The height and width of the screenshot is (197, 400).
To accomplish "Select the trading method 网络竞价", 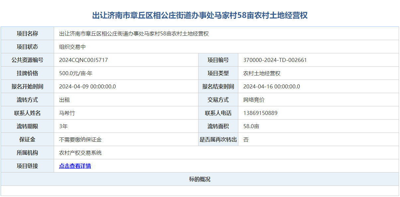I will [x=254, y=100].
